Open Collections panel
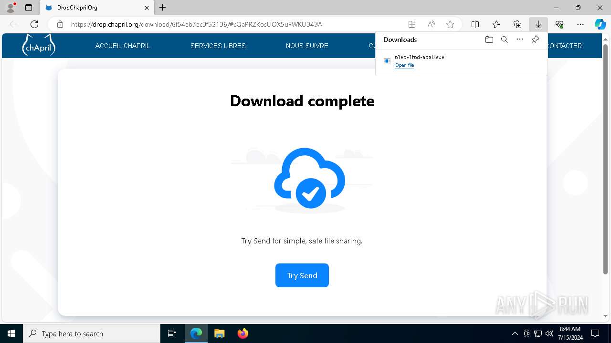 coord(517,24)
